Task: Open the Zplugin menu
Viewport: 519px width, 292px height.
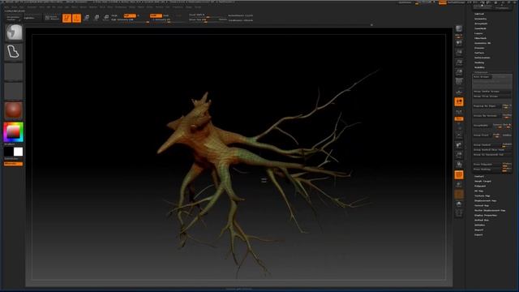Action: tap(189, 6)
